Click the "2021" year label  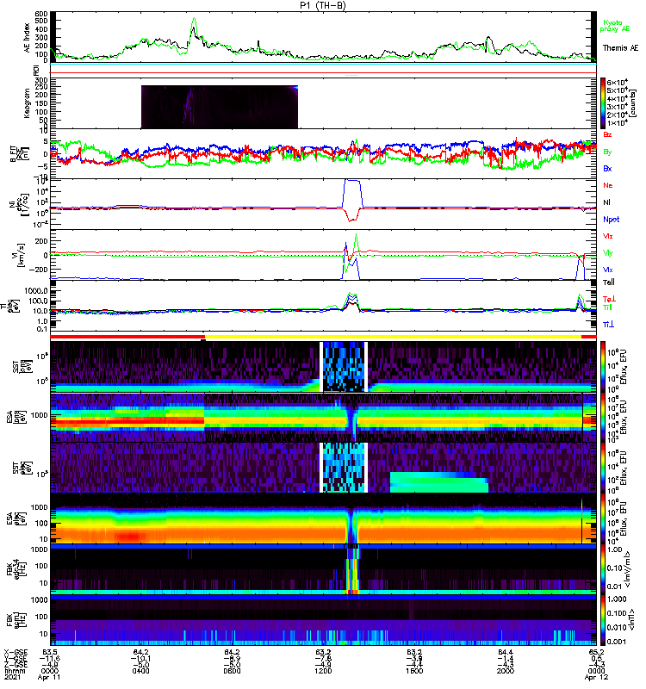[x=12, y=678]
